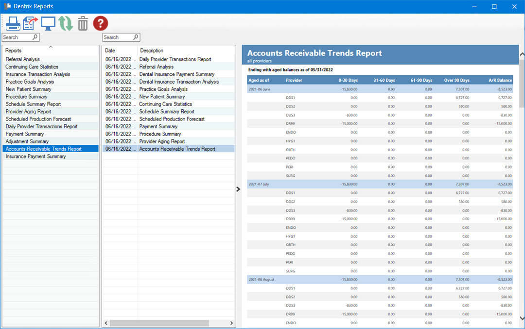
Task: Delete the selected report with the trash icon
Action: 83,23
